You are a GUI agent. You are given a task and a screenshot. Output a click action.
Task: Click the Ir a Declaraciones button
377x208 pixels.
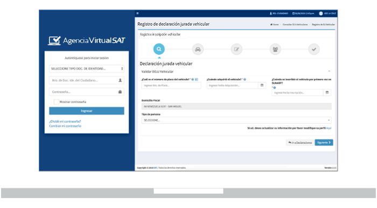point(300,142)
